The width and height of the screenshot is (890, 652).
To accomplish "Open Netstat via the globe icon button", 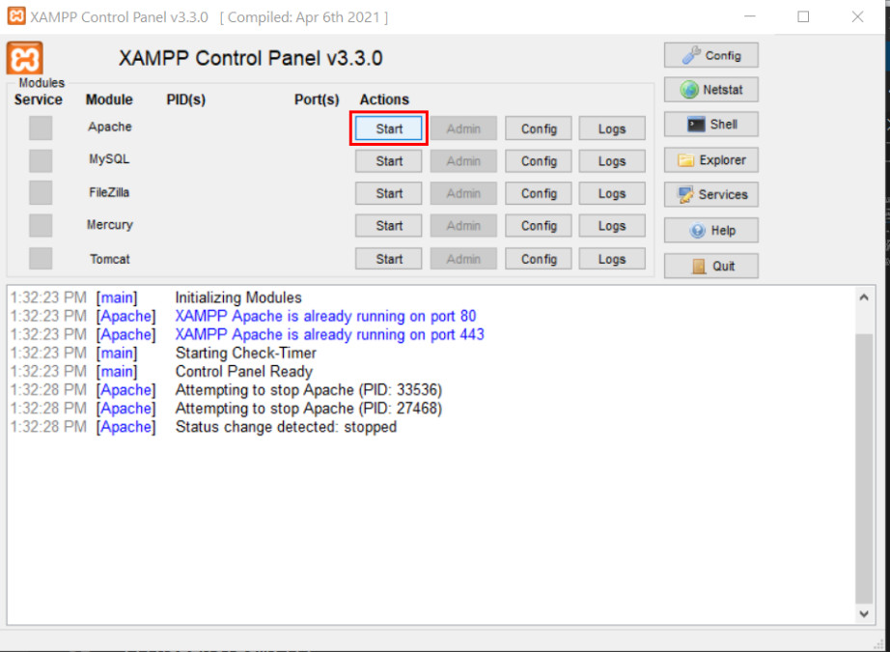I will [711, 90].
